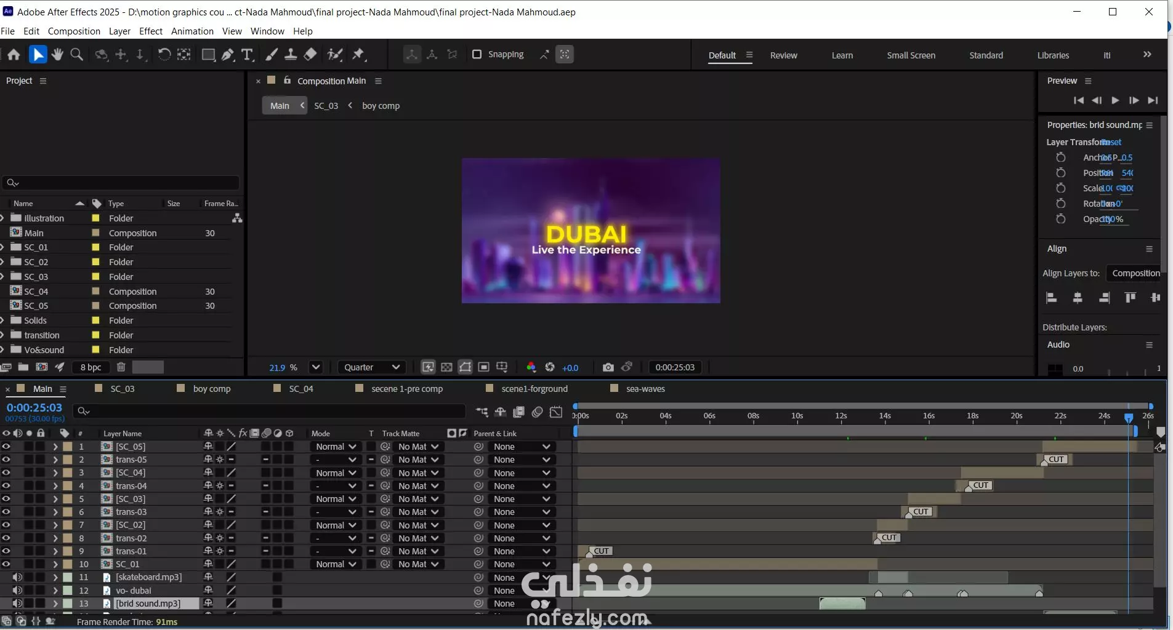1173x630 pixels.
Task: Change the yellow label color of illustration folder
Action: 95,218
